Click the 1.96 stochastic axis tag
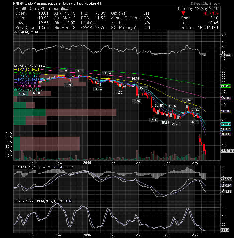The width and height of the screenshot is (234, 238). point(225,230)
